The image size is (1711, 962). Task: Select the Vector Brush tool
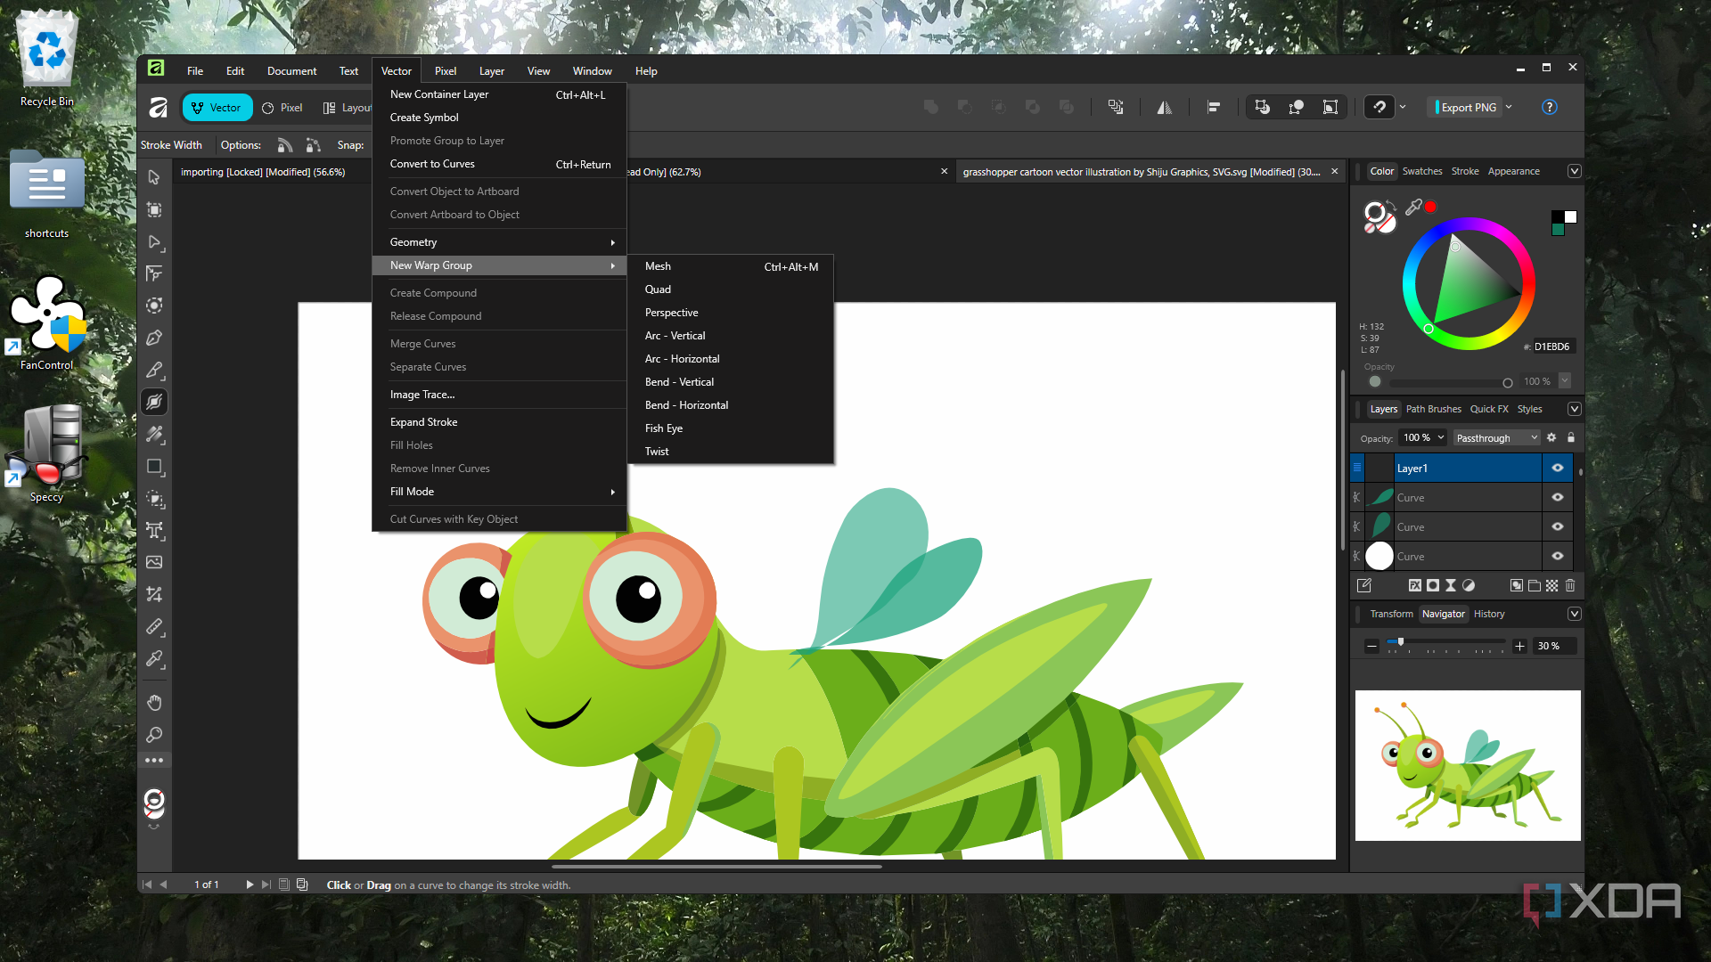[154, 434]
